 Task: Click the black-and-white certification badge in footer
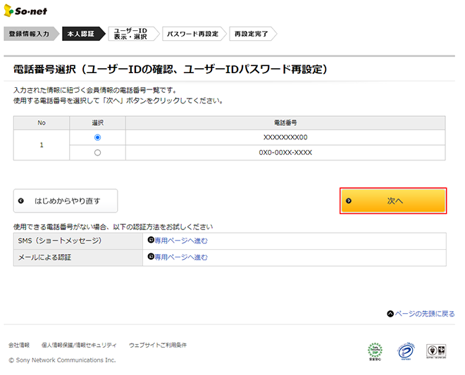[437, 350]
